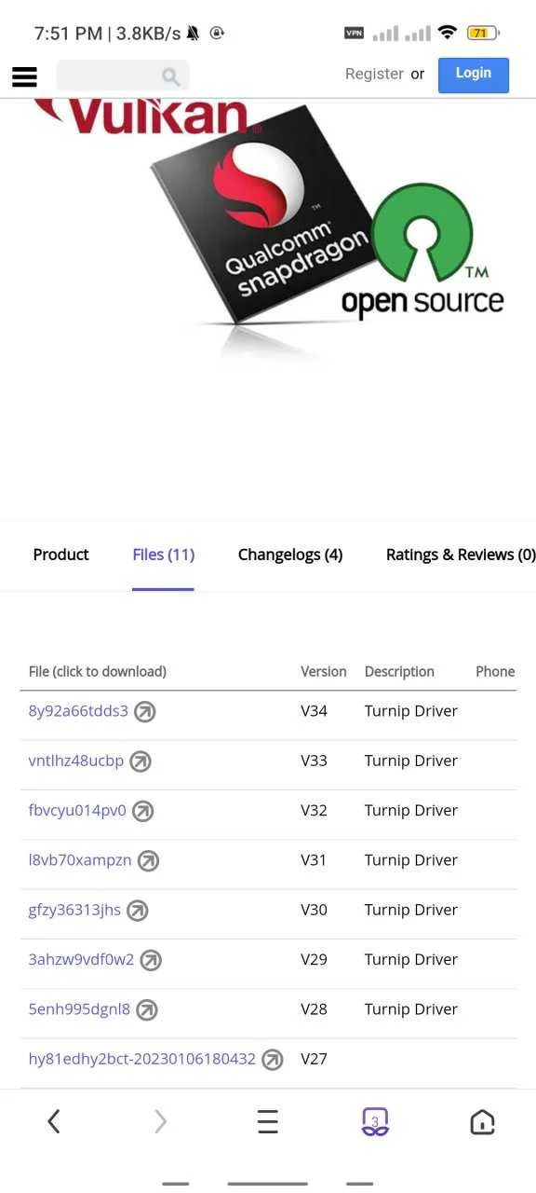Open the browser menu lines icon
Screen dimensions: 536x1193
[x=268, y=1121]
